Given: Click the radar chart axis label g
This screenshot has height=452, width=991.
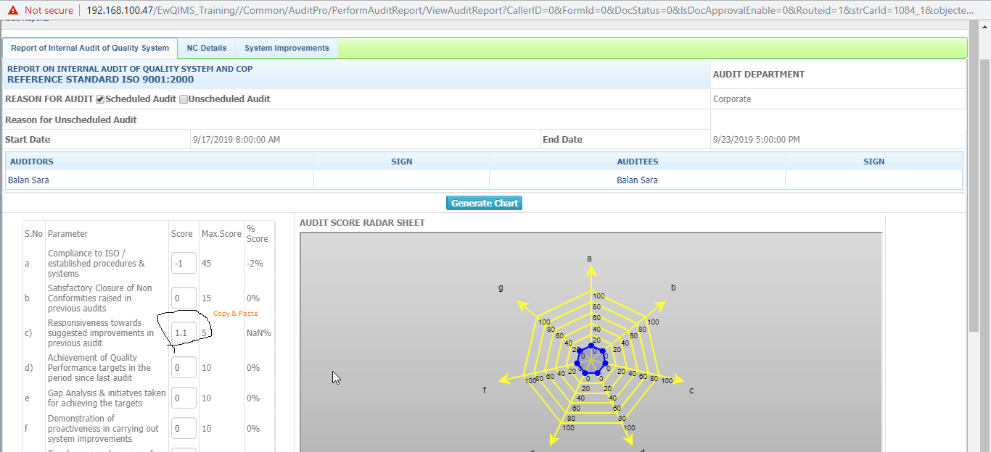Looking at the screenshot, I should tap(501, 288).
